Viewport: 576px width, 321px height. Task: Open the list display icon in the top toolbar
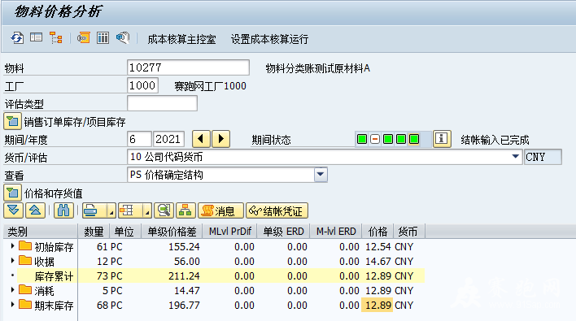coord(36,37)
